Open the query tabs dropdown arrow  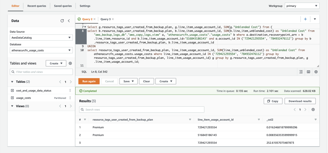(x=315, y=19)
